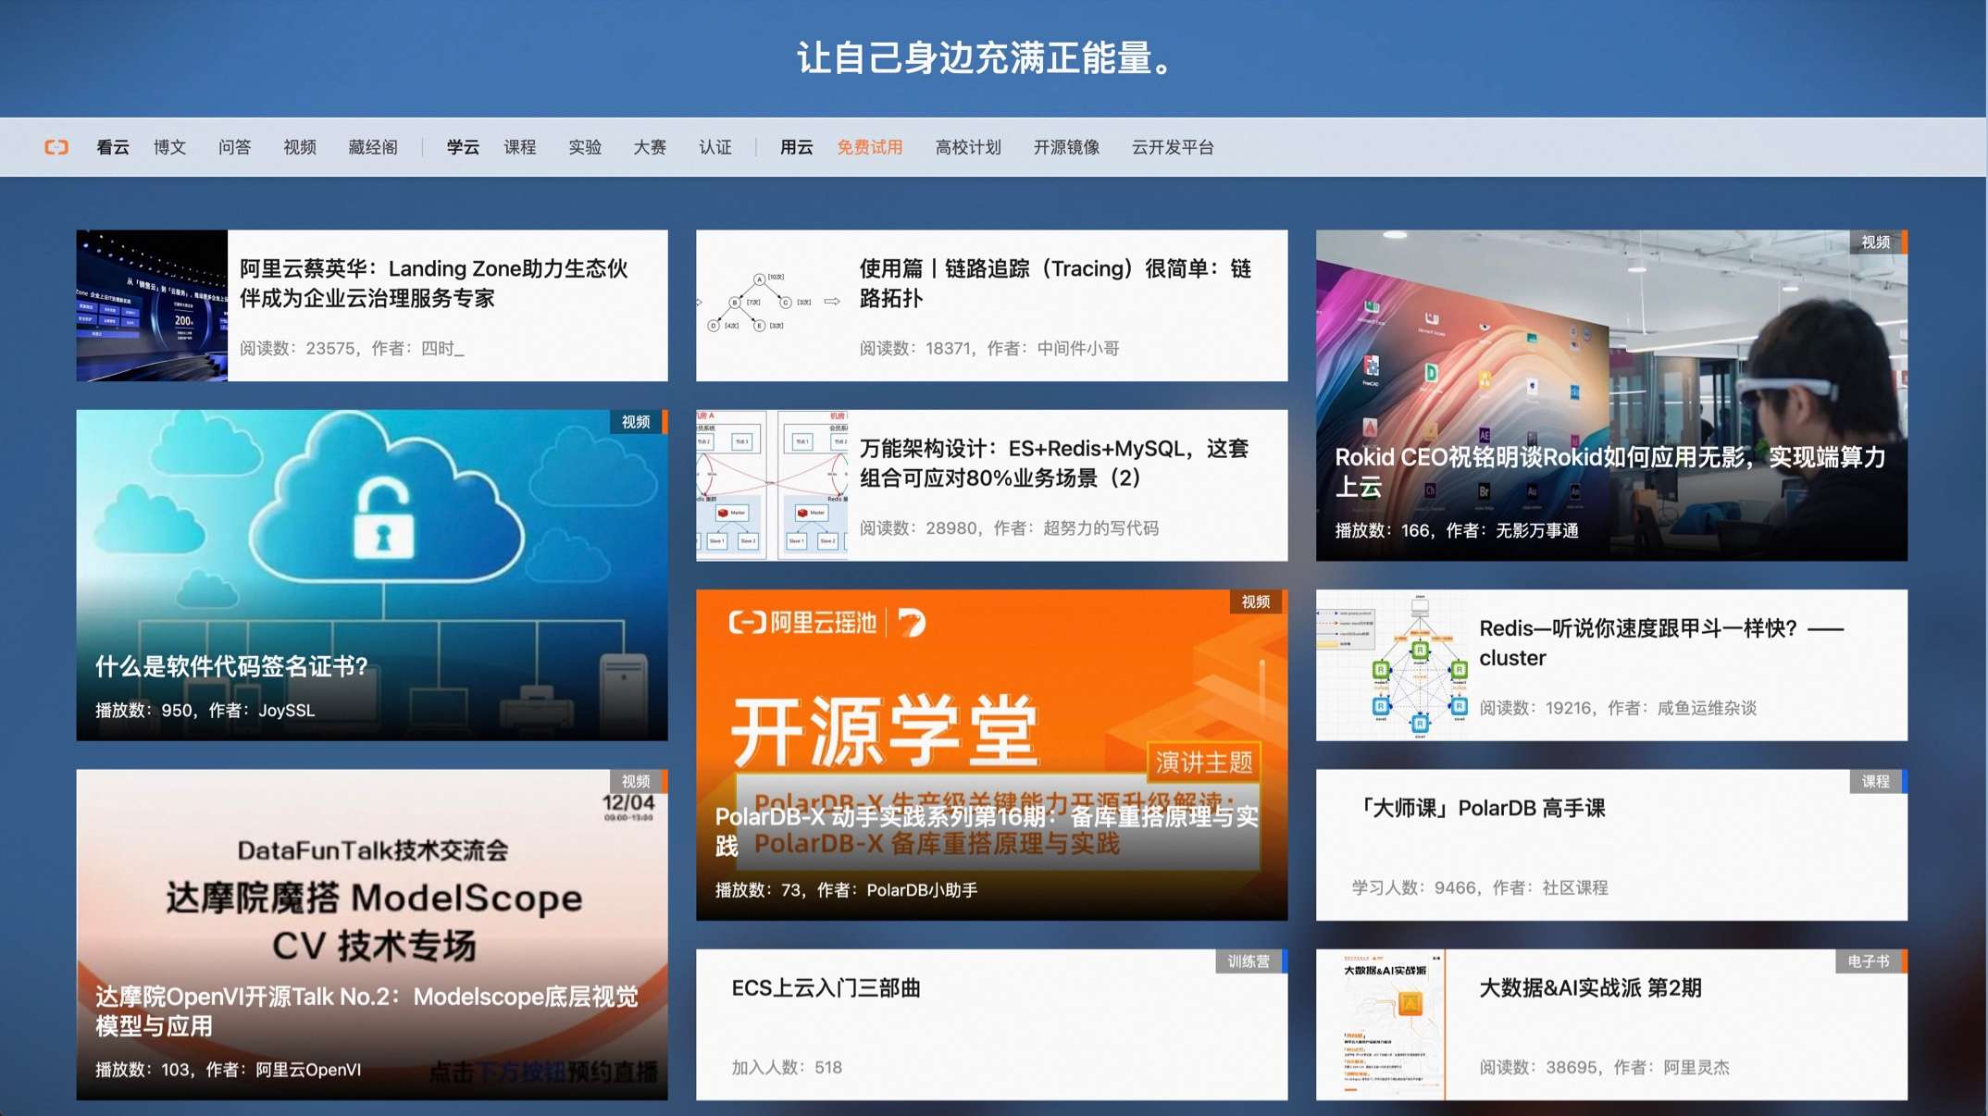Image resolution: width=1988 pixels, height=1116 pixels.
Task: Open 云开发平台 nav item
Action: [x=1173, y=147]
